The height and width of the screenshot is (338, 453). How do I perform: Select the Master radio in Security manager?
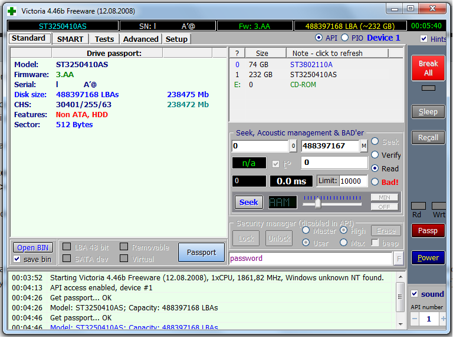[306, 230]
